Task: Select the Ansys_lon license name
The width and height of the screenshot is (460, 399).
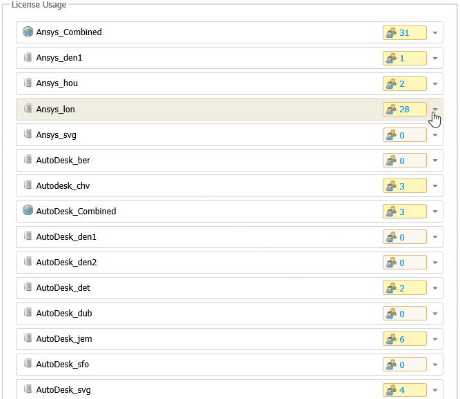Action: (55, 109)
